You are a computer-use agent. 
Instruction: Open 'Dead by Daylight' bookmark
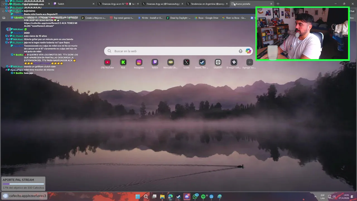(178, 18)
